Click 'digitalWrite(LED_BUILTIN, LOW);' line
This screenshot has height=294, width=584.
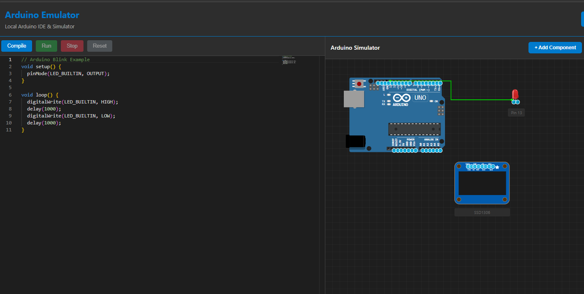(71, 116)
